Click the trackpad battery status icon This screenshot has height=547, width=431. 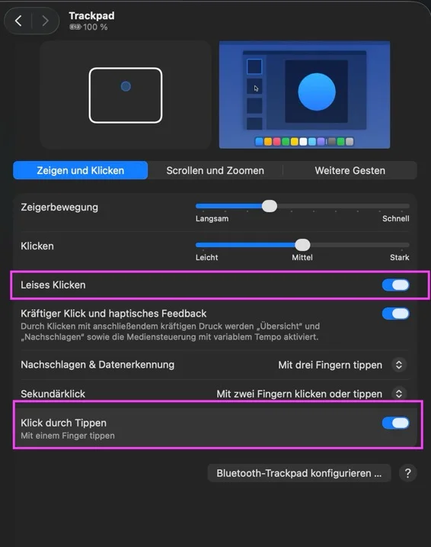(x=75, y=27)
